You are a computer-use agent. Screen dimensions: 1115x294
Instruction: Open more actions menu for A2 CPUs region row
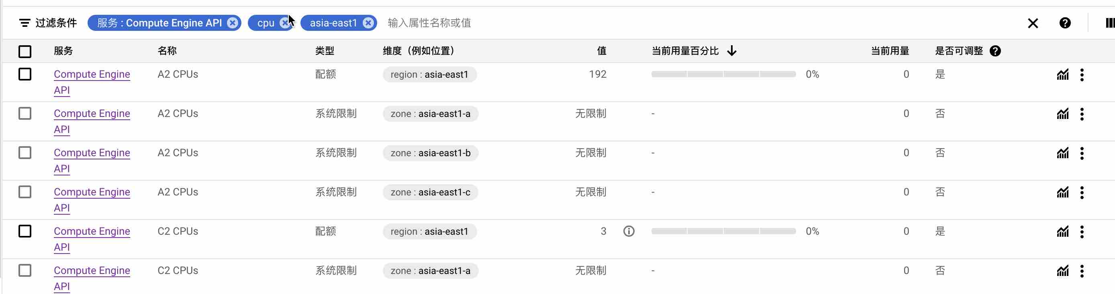coord(1082,75)
